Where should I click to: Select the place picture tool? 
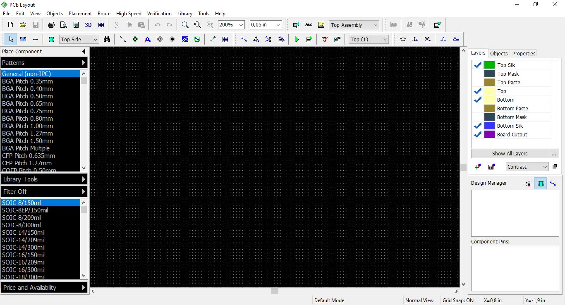coord(321,25)
